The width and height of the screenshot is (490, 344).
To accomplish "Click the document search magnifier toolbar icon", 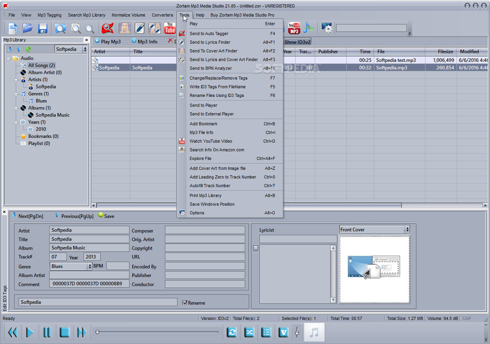I will point(76,28).
